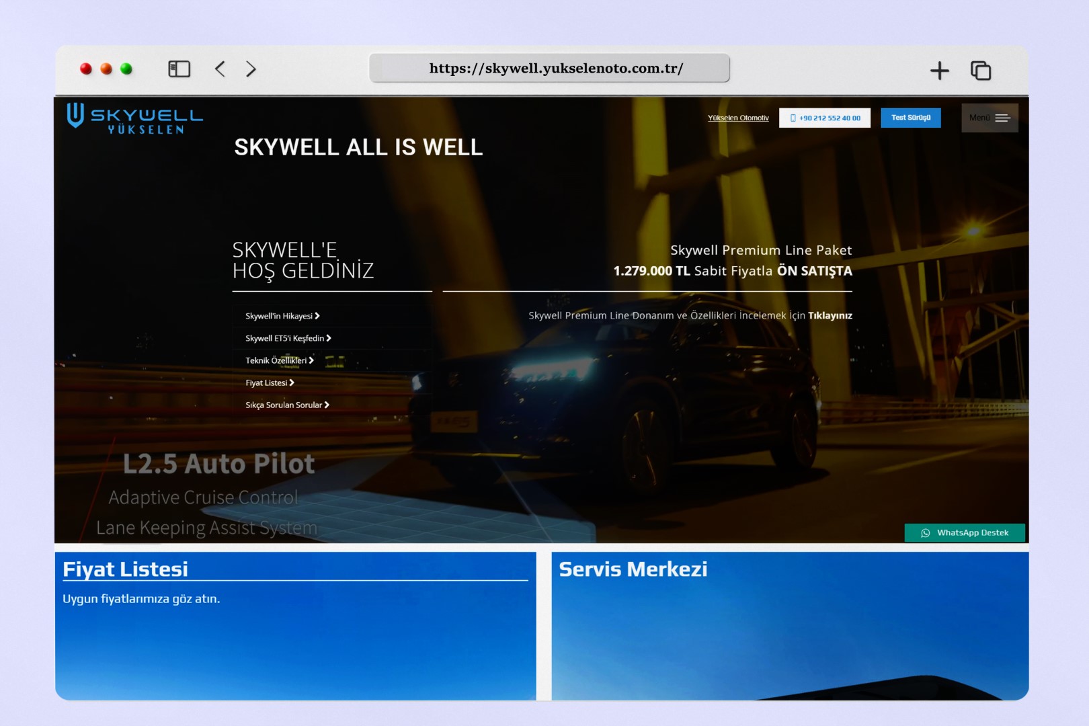Toggle the browser sidebar icon

tap(179, 69)
